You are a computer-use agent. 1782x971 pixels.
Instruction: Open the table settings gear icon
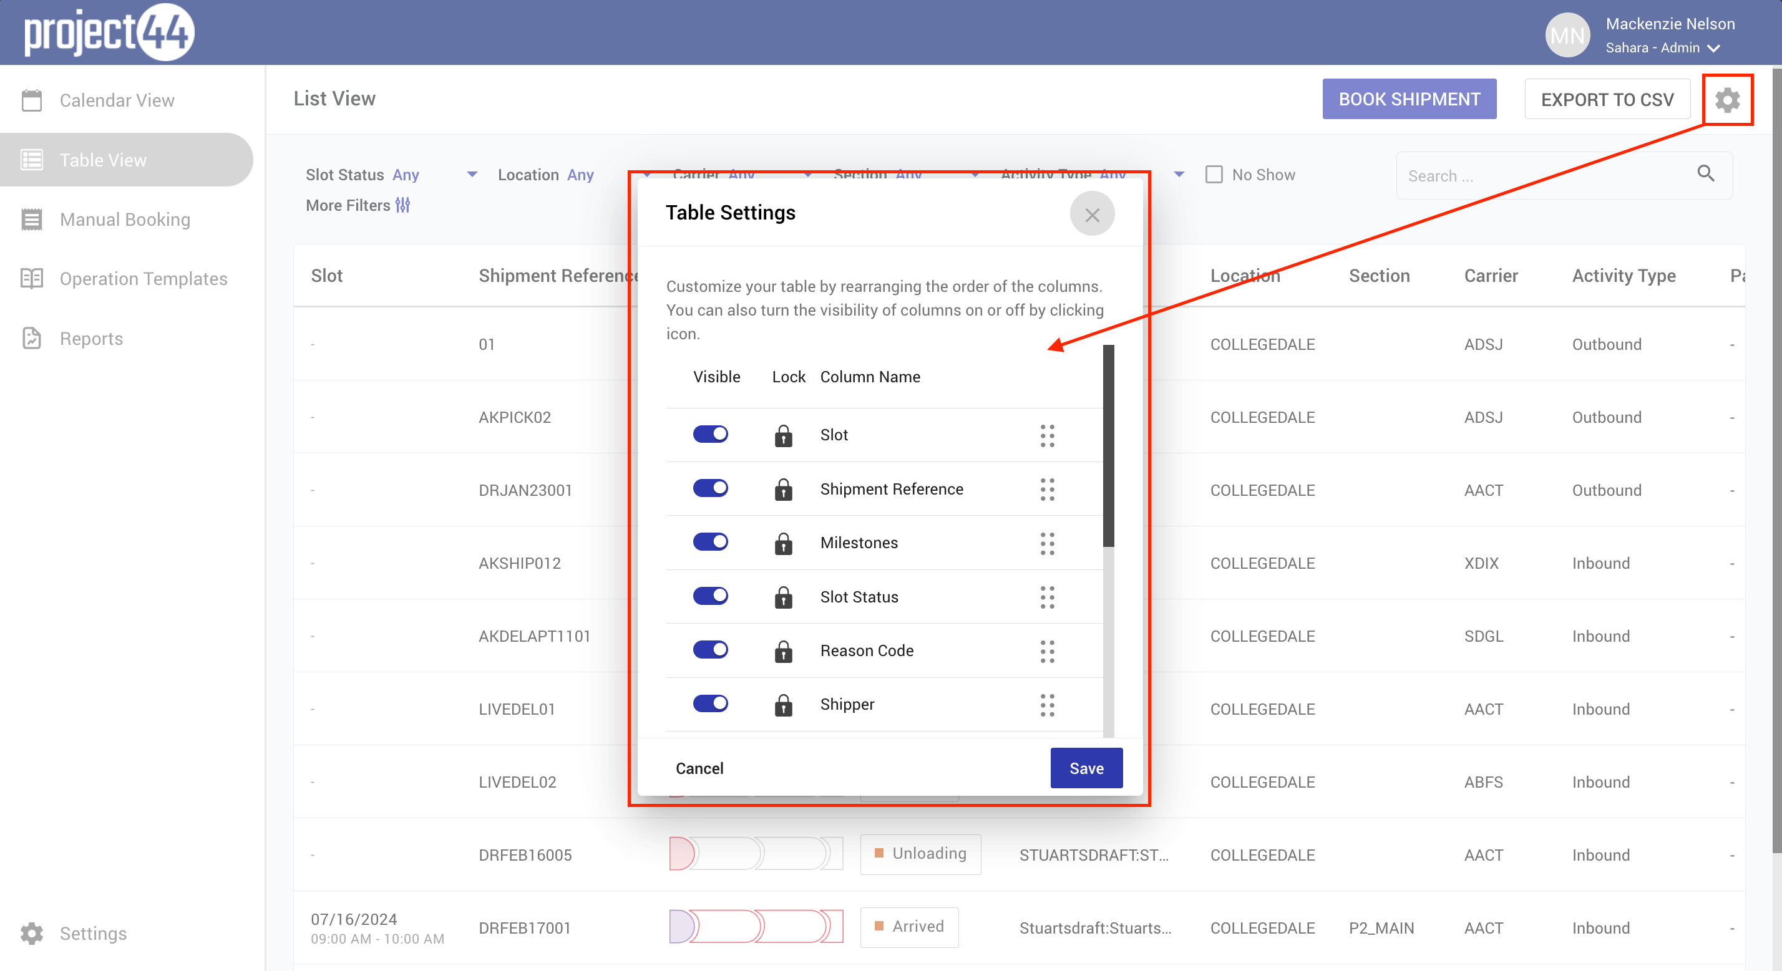1726,100
